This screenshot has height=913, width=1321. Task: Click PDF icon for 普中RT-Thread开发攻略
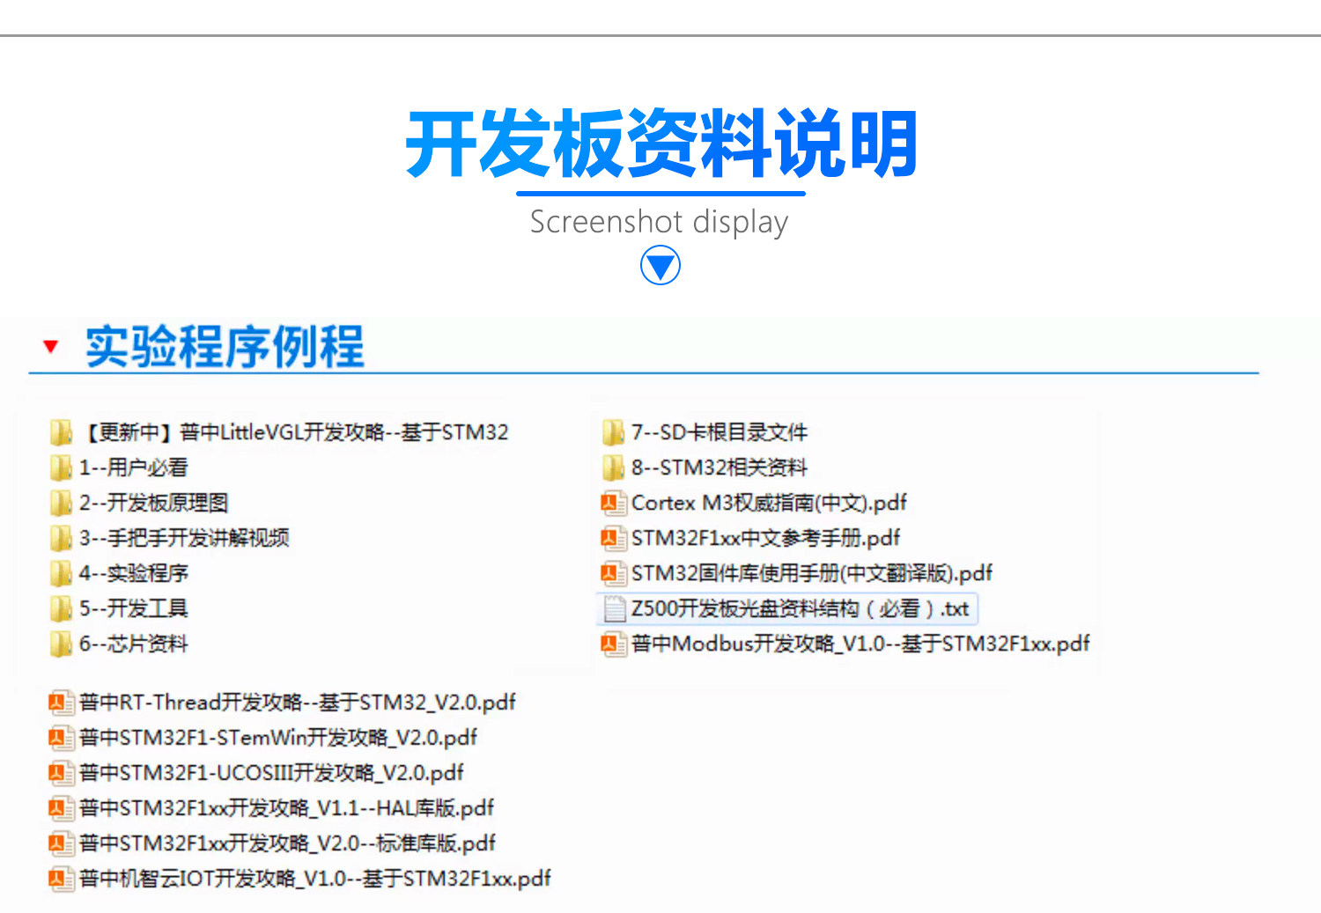(x=61, y=703)
